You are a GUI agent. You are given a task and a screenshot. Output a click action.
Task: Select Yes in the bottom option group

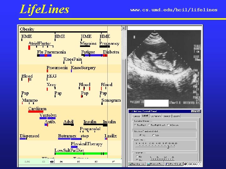click(x=137, y=160)
